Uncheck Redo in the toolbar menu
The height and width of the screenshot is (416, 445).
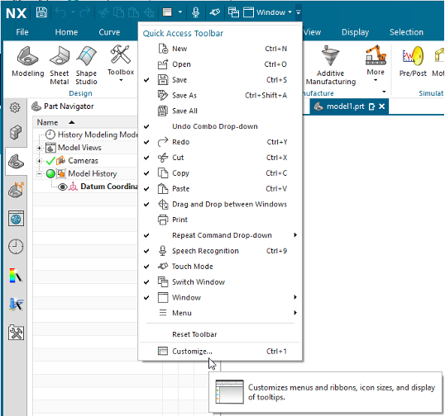tap(220, 142)
